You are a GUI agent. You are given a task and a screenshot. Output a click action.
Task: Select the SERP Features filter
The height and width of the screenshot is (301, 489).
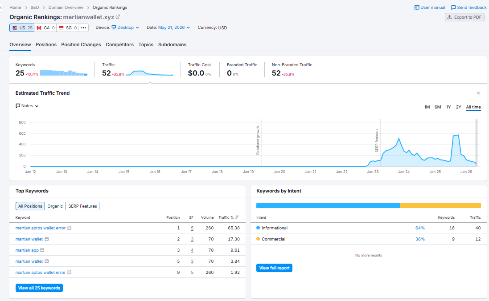click(82, 206)
